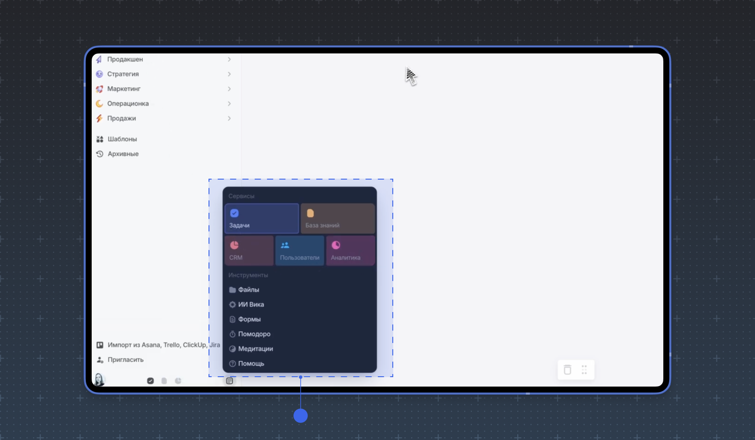Open the Задачи service tile
The height and width of the screenshot is (440, 755).
(x=262, y=219)
